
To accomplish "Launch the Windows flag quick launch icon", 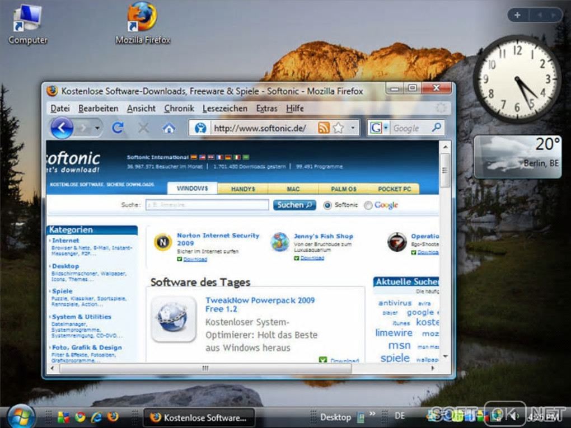I will [x=63, y=417].
